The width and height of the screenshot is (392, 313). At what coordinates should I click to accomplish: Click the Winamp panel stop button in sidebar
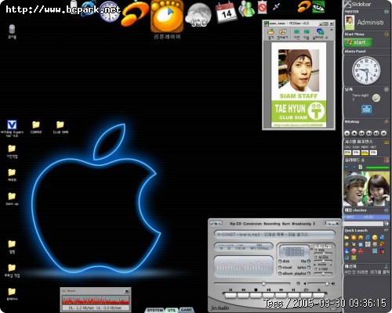354,133
